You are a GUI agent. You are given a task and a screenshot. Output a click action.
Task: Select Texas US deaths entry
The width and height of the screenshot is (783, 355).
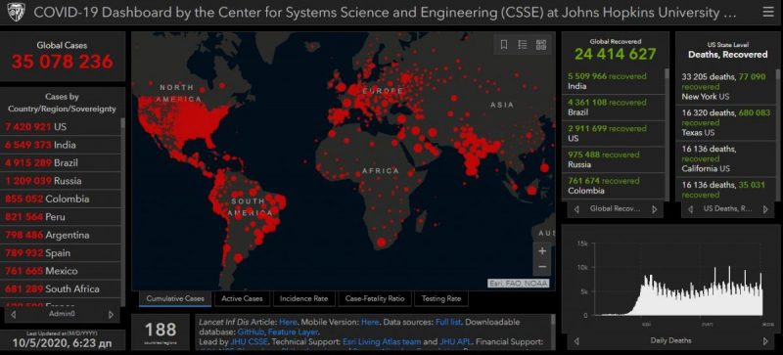tap(726, 122)
